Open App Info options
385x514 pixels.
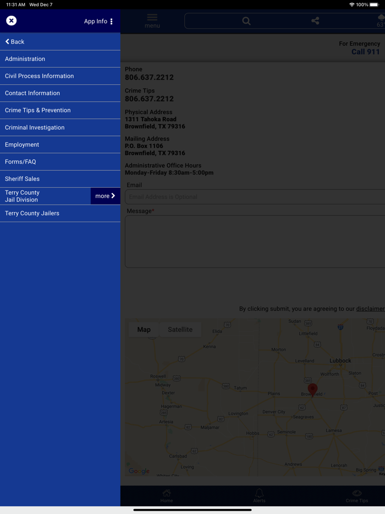coord(98,21)
